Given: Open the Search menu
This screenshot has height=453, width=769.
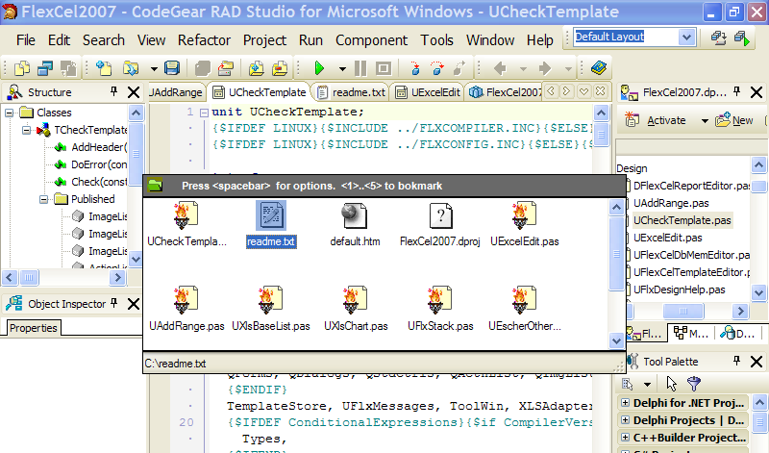Looking at the screenshot, I should click(104, 40).
